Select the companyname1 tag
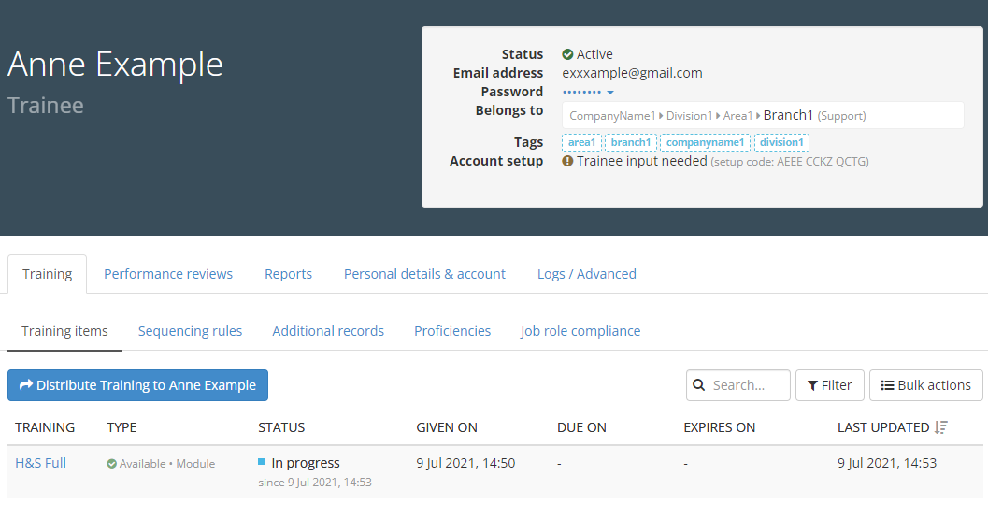 pyautogui.click(x=705, y=142)
